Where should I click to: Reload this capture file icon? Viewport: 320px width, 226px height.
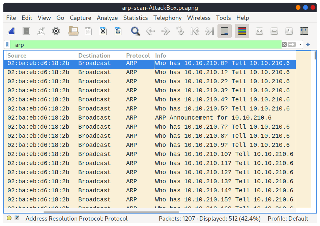[118, 31]
